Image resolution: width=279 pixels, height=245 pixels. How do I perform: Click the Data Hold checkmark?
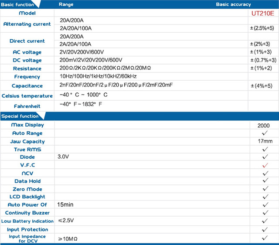(265, 180)
